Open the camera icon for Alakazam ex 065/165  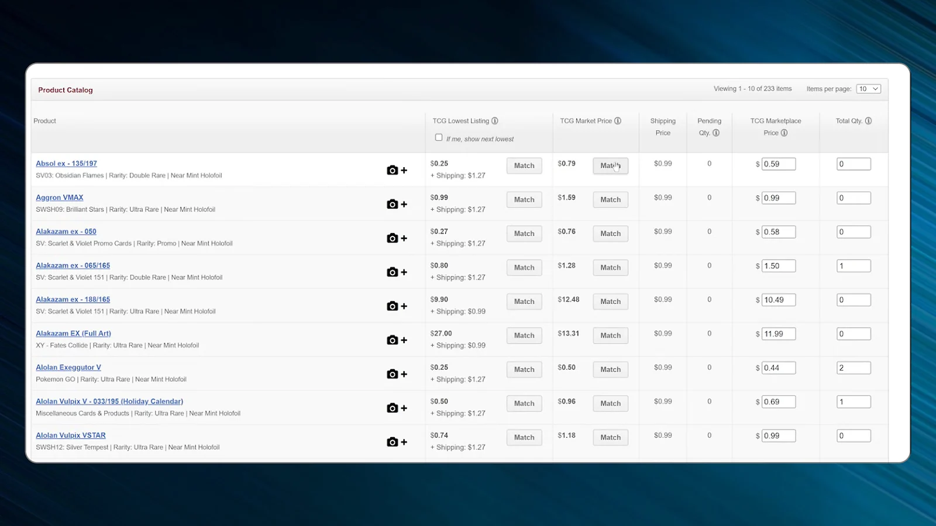(392, 272)
